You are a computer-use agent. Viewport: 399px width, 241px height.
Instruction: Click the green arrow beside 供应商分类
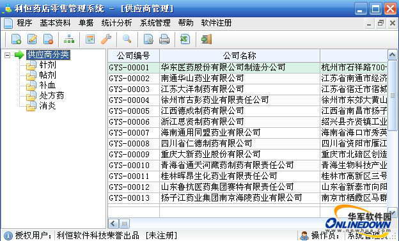[19, 55]
